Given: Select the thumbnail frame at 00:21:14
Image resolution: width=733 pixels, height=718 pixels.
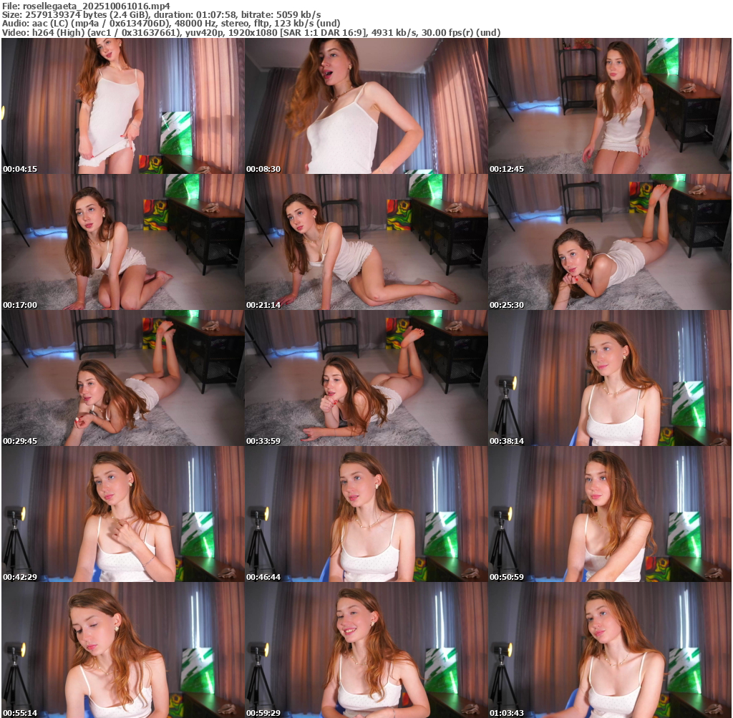Looking at the screenshot, I should (x=366, y=242).
